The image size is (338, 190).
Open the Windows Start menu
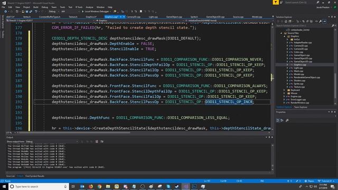[x=4, y=186]
